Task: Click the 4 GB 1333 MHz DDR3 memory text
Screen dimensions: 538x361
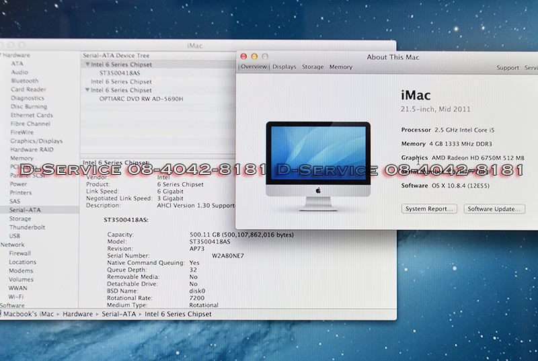Action: (461, 144)
